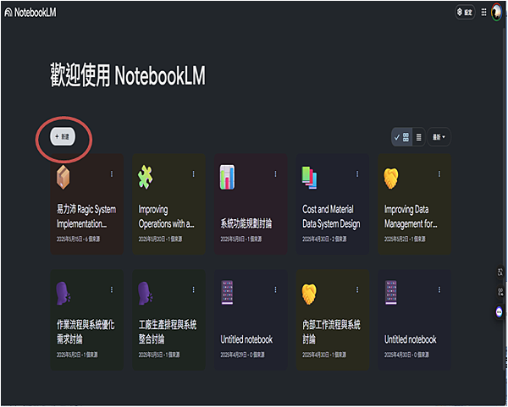Click the handshake icon on 內部工作流程與系統討論 notebook
Viewport: 508px width, 407px height.
(309, 294)
